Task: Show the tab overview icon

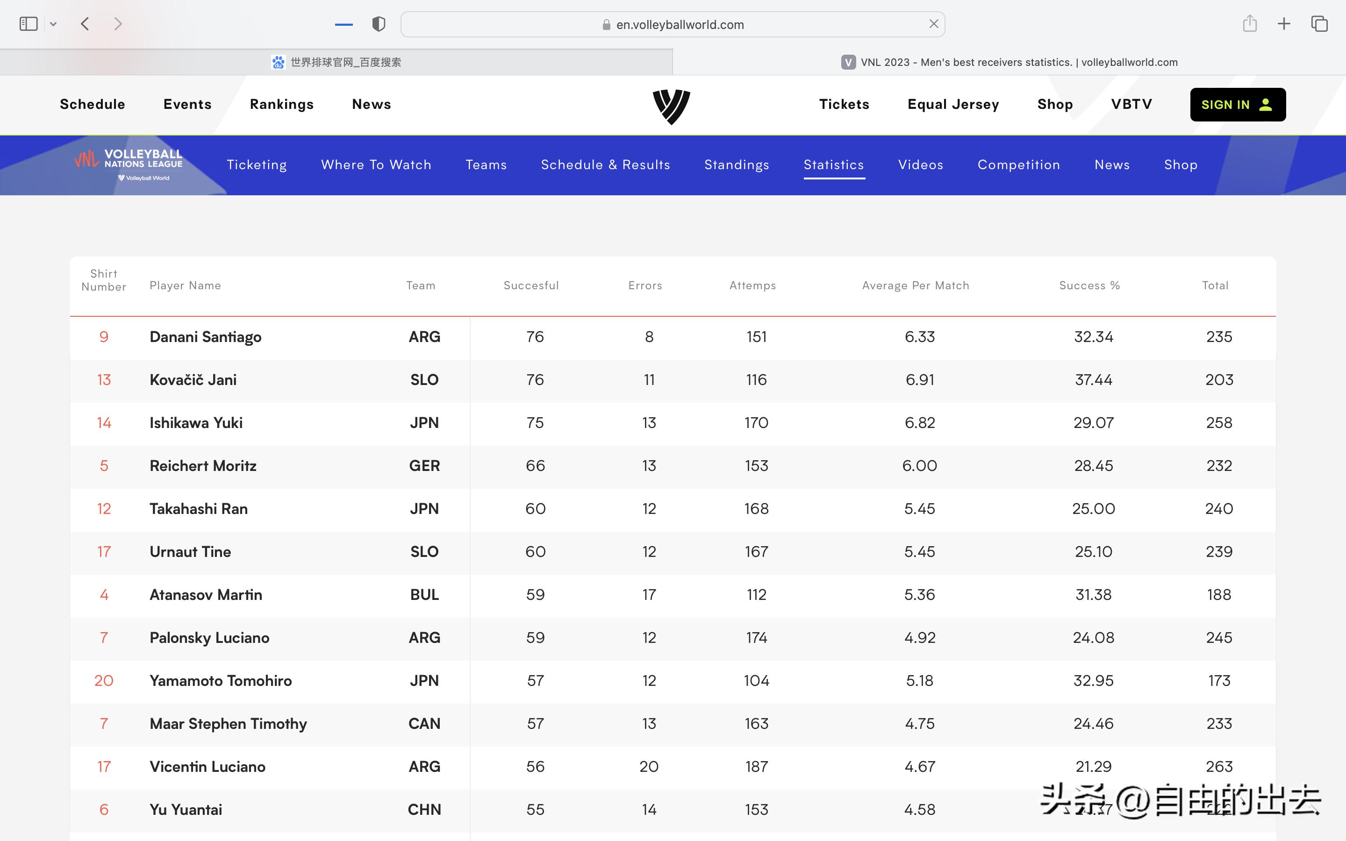Action: pyautogui.click(x=1319, y=24)
